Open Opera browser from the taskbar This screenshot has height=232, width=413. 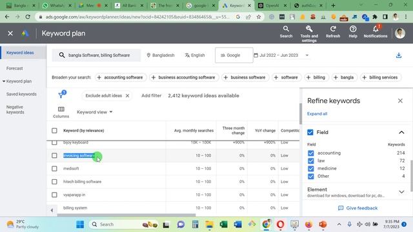tap(280, 224)
